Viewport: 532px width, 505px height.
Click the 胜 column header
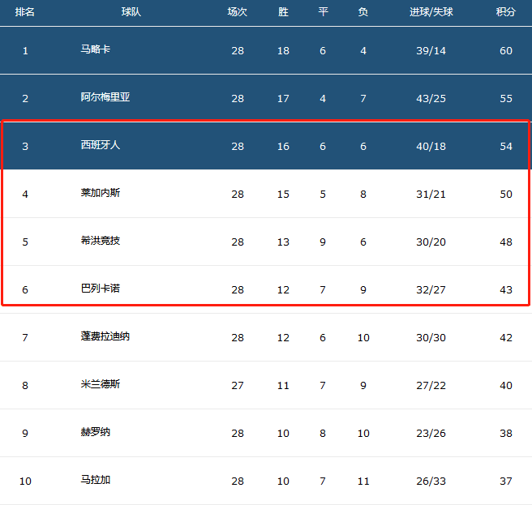pyautogui.click(x=283, y=12)
